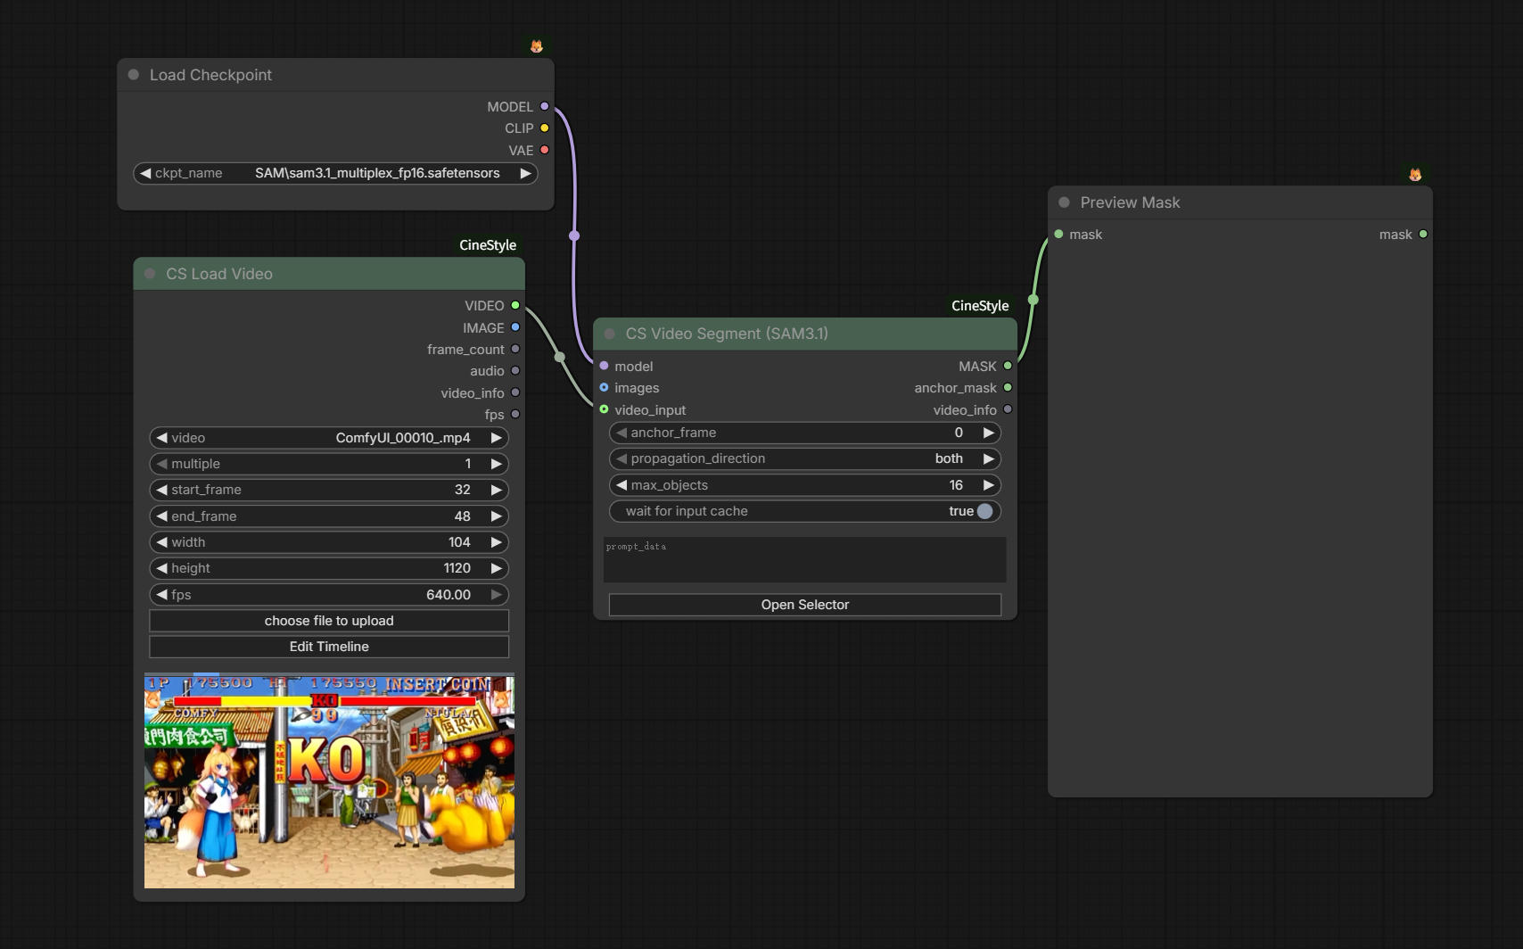This screenshot has height=949, width=1523.
Task: Click the VAE output socket
Action: coord(545,150)
